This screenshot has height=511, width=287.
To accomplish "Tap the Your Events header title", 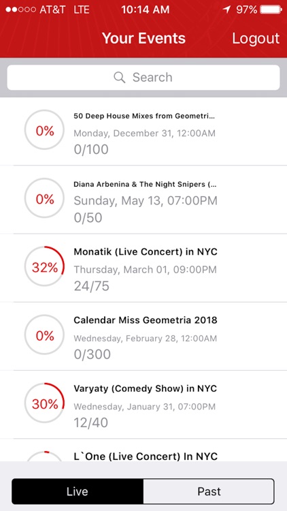I will 143,38.
